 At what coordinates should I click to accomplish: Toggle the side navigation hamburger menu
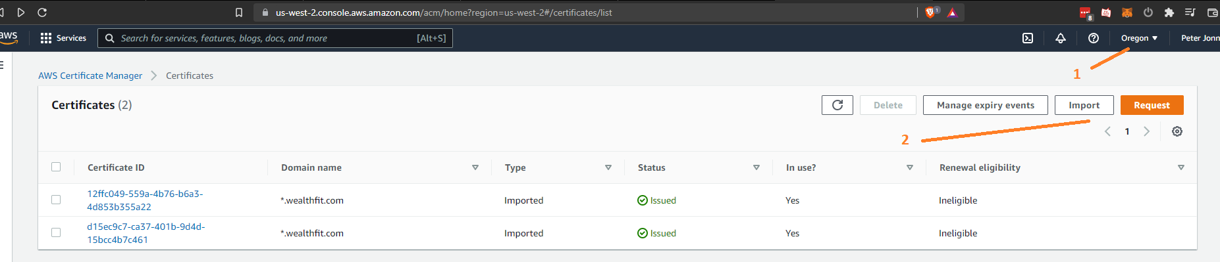pos(2,65)
